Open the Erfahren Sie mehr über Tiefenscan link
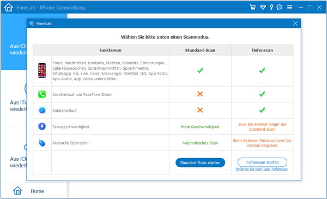The image size is (327, 199). [262, 169]
